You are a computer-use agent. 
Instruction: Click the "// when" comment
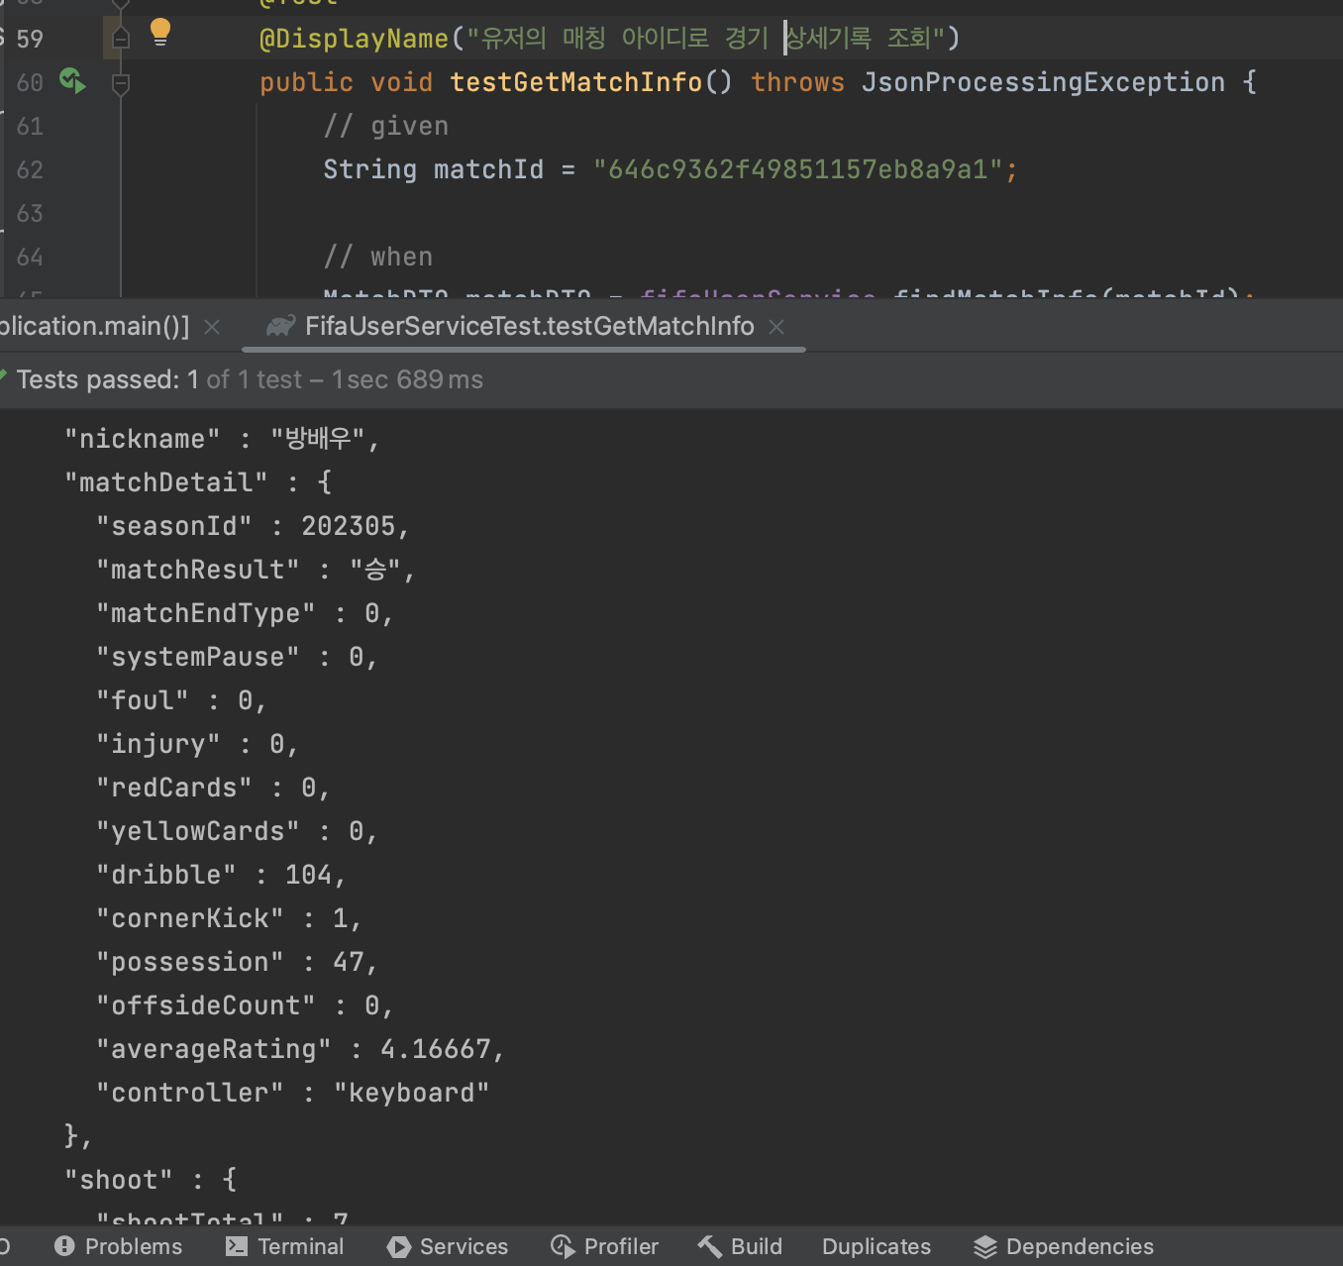pos(378,257)
